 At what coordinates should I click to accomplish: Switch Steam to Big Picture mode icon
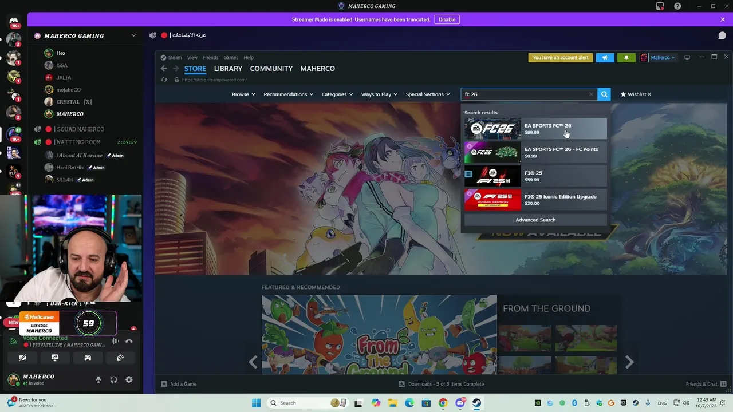(x=687, y=57)
